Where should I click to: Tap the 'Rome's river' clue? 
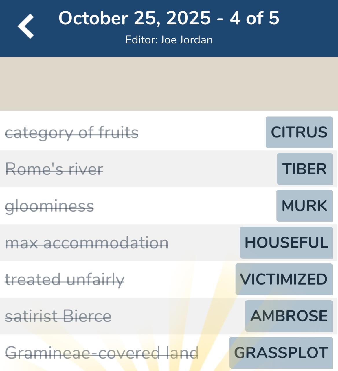pyautogui.click(x=54, y=169)
